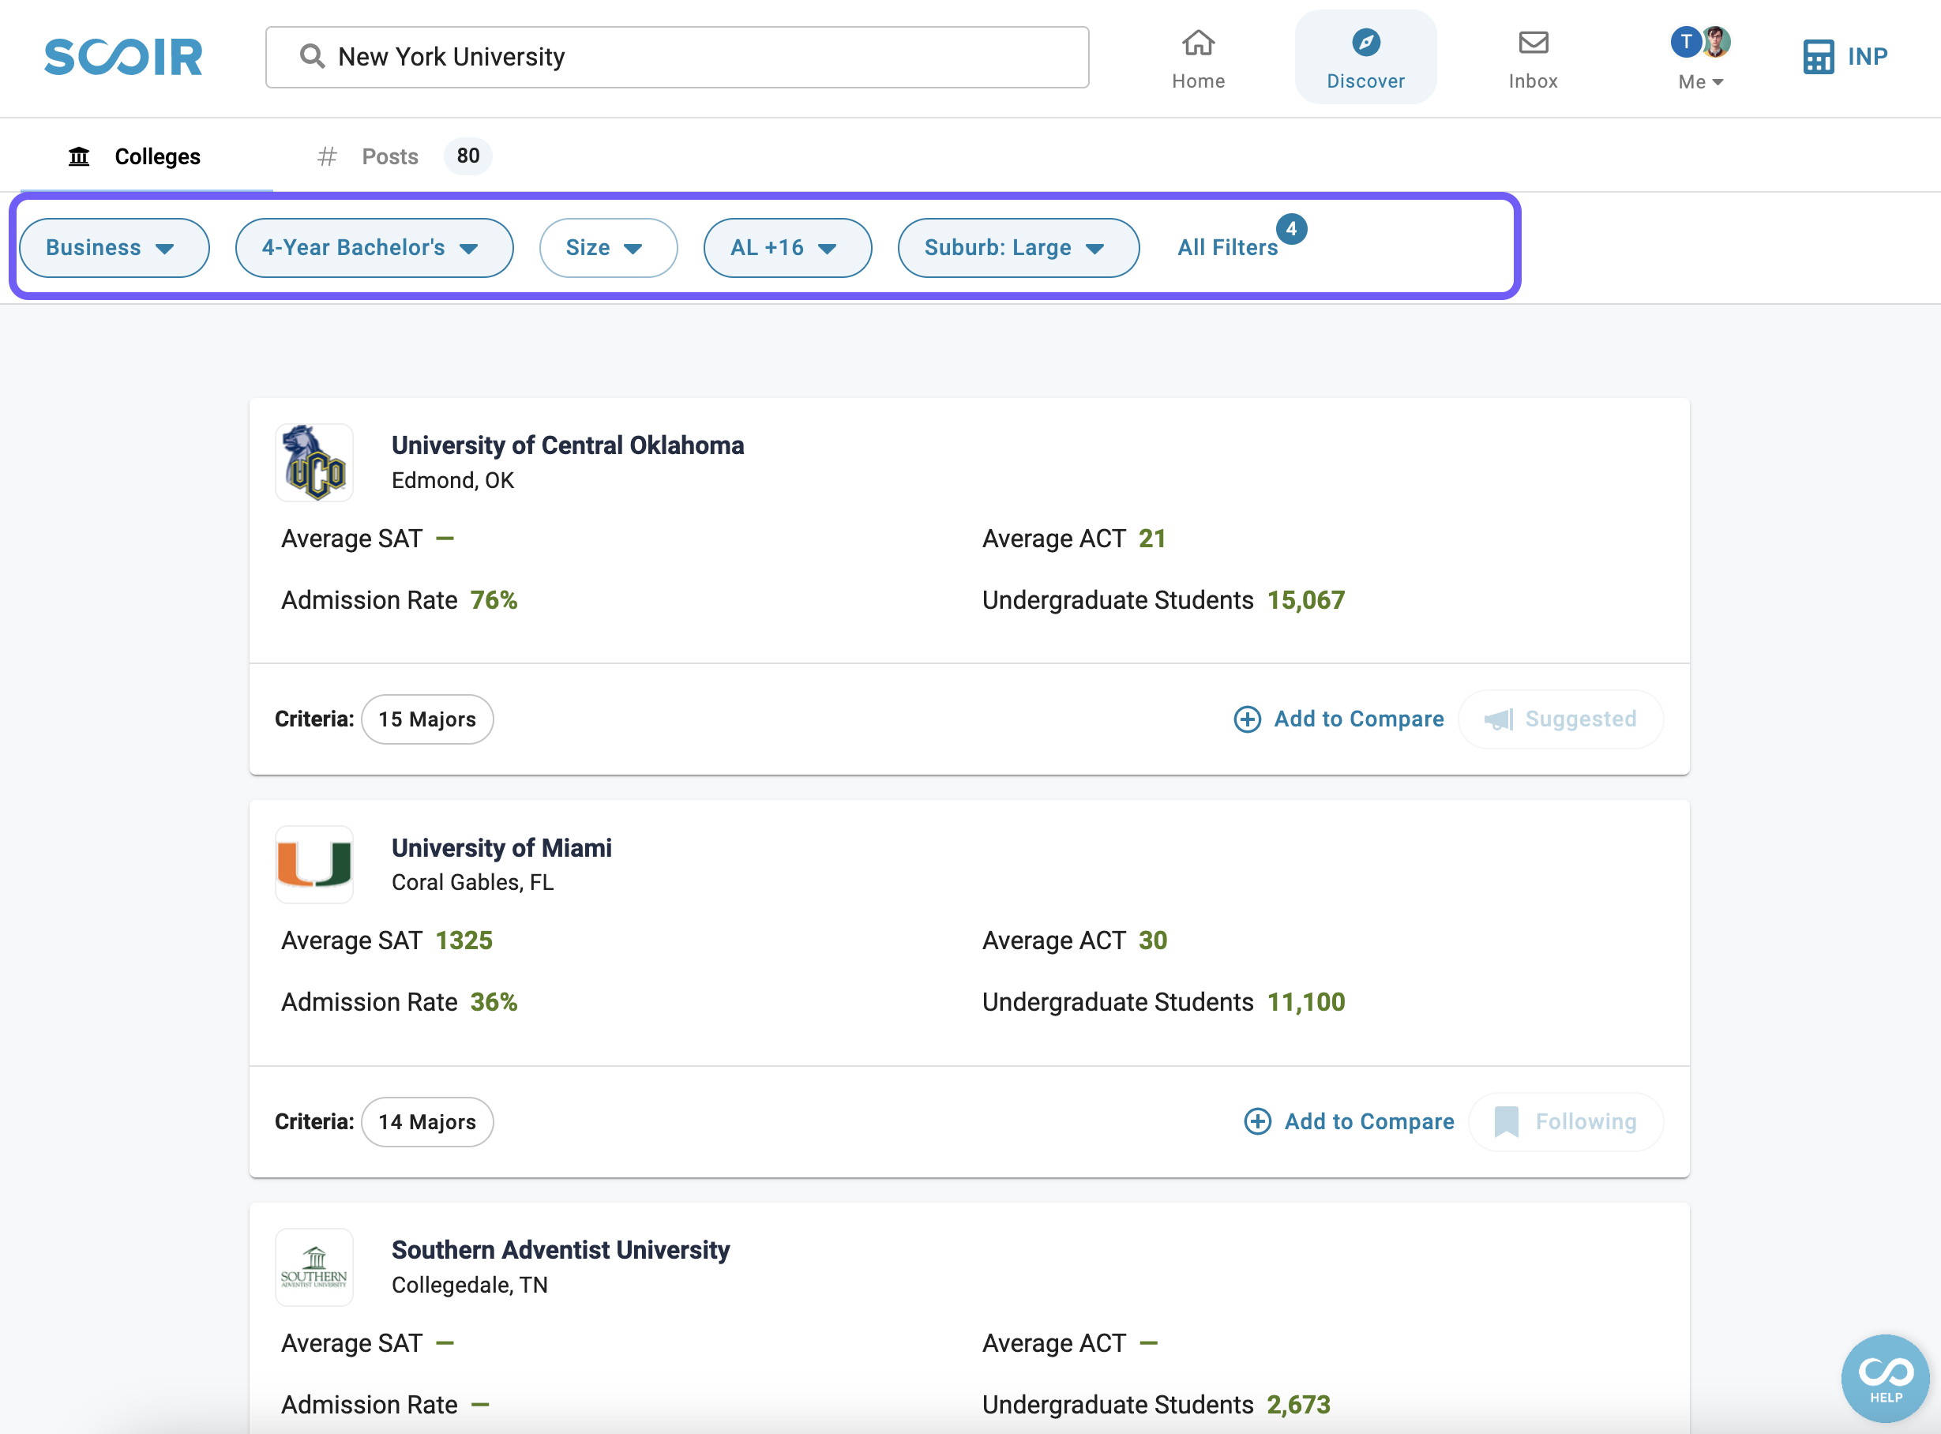Click the Suggested megaphone icon
This screenshot has width=1941, height=1434.
coord(1498,719)
